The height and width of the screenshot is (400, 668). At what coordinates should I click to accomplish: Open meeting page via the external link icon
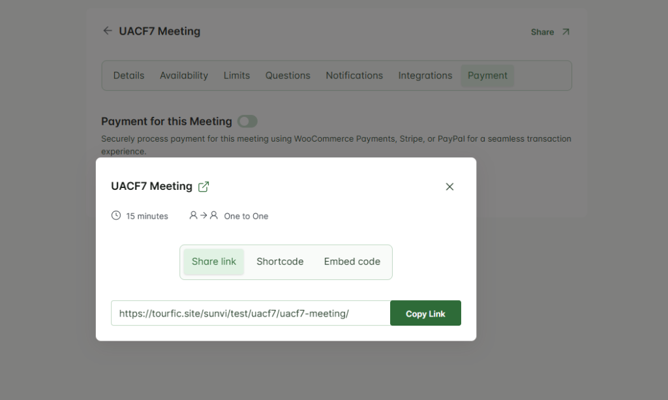pos(204,187)
